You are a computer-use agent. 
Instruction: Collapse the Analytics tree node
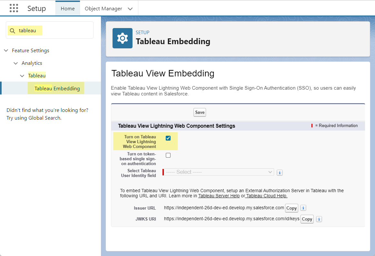[15, 63]
